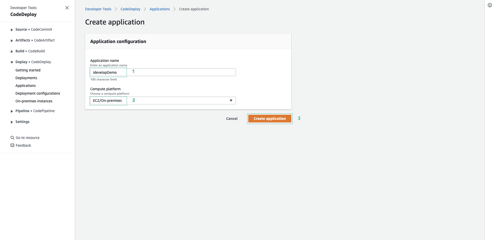Image resolution: width=495 pixels, height=240 pixels.
Task: Click the Pipeline label in sidebar
Action: coord(22,111)
